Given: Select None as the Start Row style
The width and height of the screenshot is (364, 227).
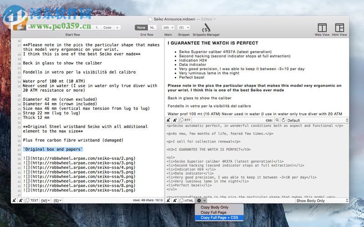Looking at the screenshot, I should coord(20,28).
